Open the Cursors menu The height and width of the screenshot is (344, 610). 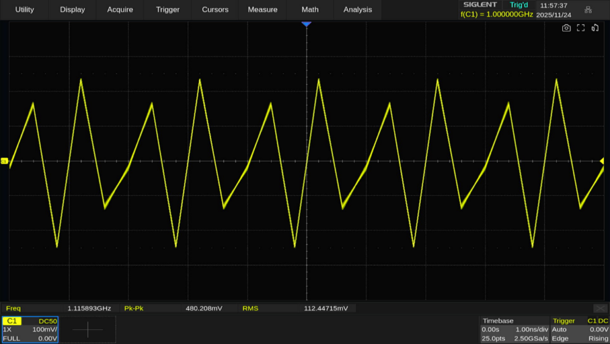coord(215,10)
